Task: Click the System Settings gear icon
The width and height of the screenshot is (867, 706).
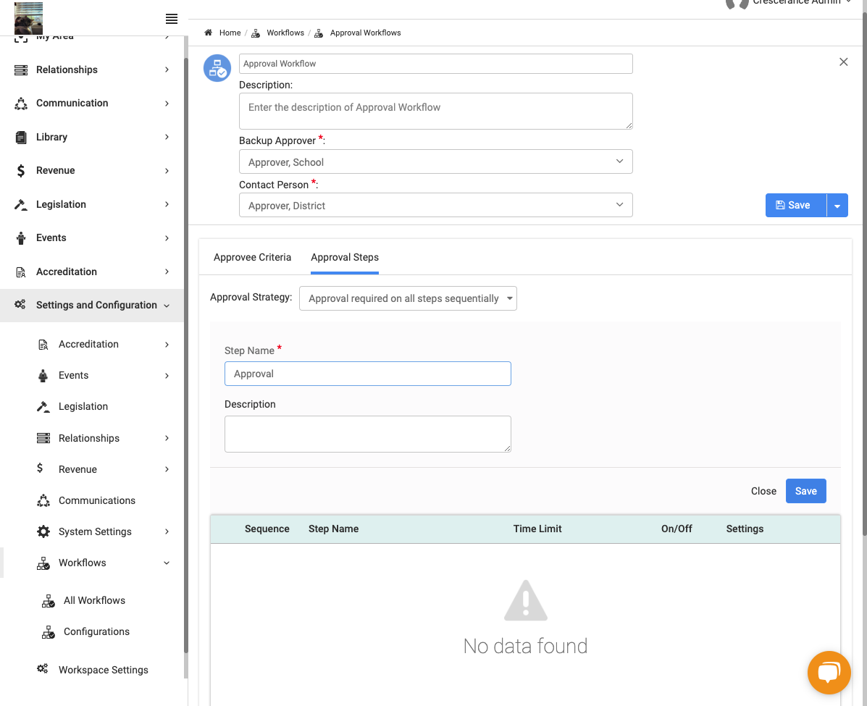Action: (43, 531)
